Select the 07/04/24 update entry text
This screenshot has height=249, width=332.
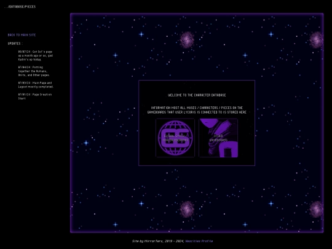coord(34,71)
